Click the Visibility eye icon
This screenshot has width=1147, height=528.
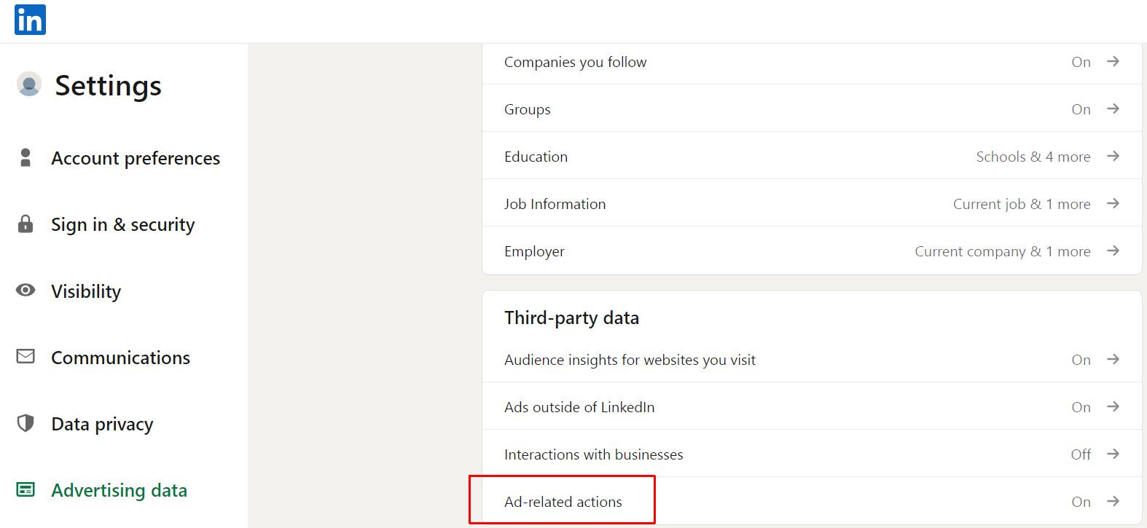point(26,291)
